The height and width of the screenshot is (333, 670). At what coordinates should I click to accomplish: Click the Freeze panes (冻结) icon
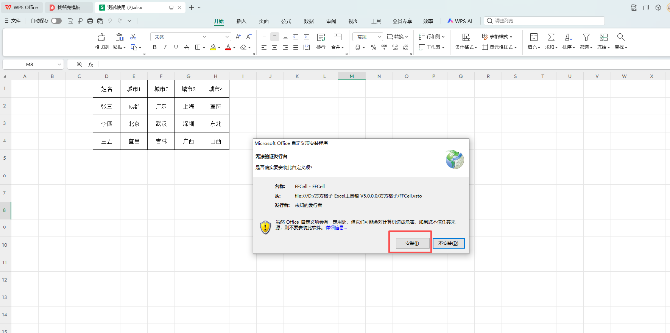(x=603, y=37)
